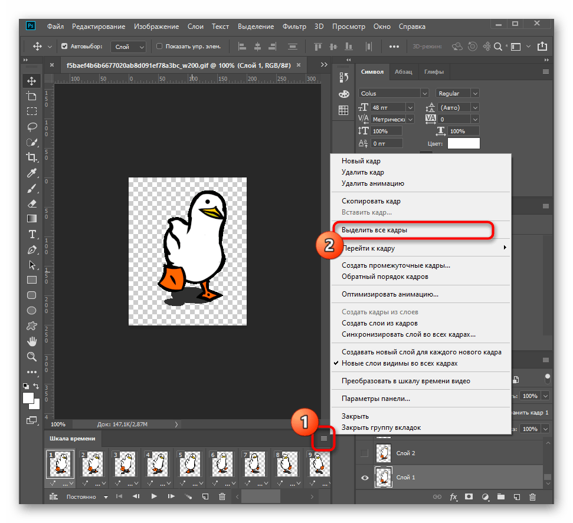573x523 pixels.
Task: Click the white text color swatch
Action: pos(463,143)
